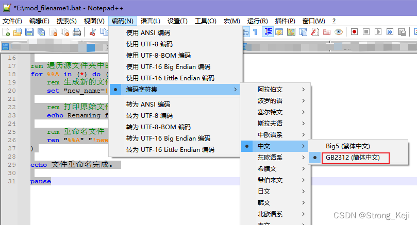Click 转为 UTF-16 Big Endian 编码 entry
Viewport: 417px width, 225px height.
176,139
